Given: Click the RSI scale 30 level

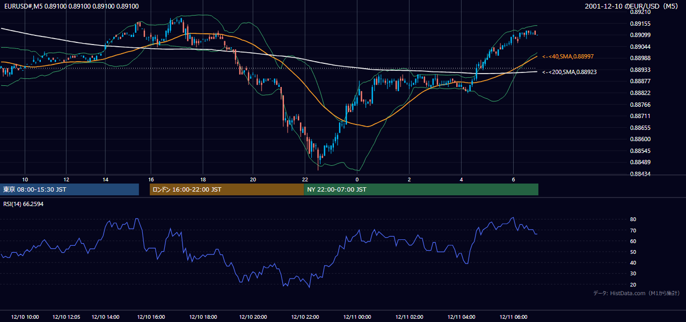Looking at the screenshot, I should click(633, 274).
